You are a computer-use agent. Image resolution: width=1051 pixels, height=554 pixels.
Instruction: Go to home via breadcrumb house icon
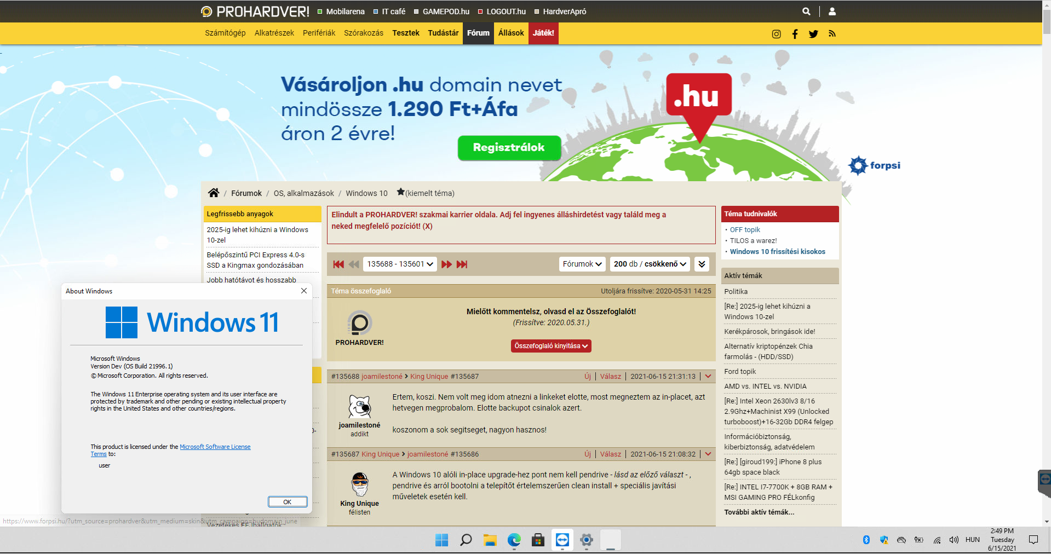[214, 193]
